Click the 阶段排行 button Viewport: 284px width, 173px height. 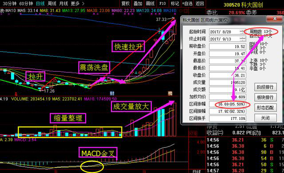[265, 87]
